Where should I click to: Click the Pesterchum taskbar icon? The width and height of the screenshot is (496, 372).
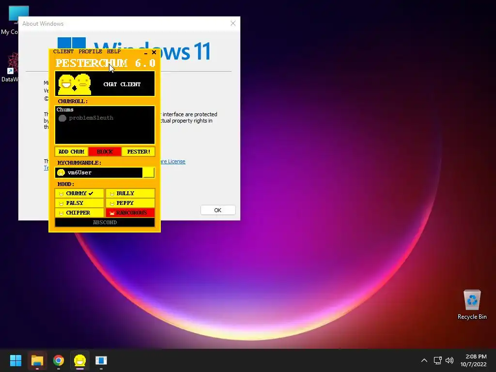(x=80, y=360)
